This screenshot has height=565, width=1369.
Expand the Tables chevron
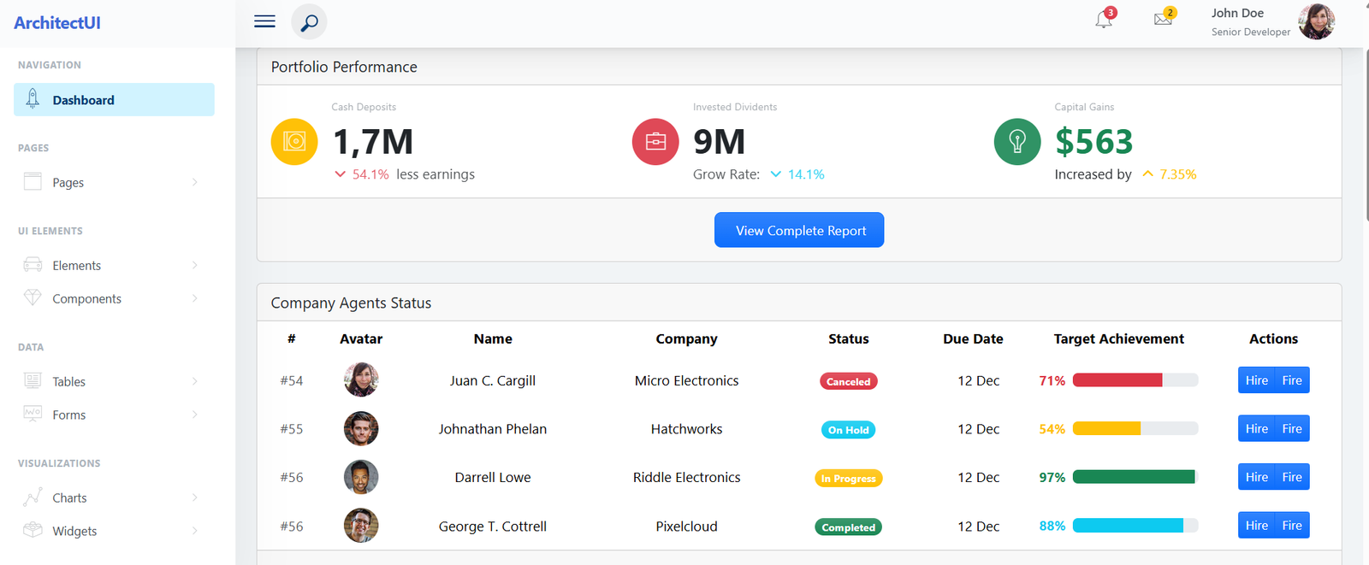pos(195,381)
